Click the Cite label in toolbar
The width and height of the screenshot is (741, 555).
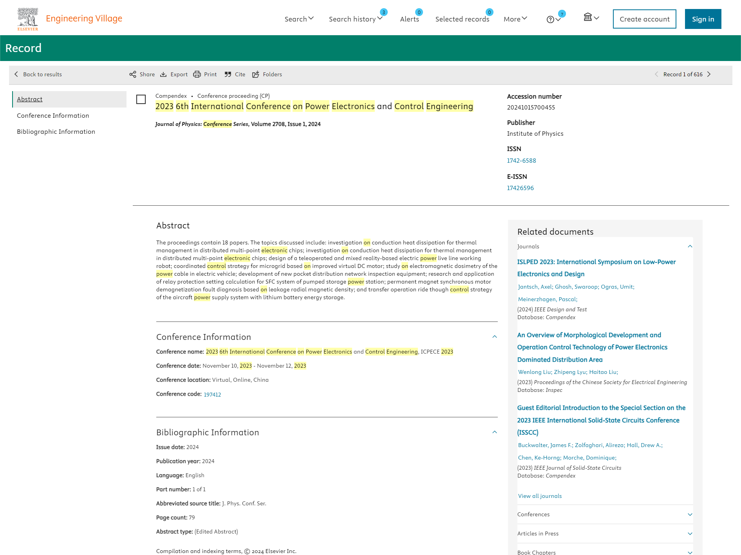[x=240, y=74]
